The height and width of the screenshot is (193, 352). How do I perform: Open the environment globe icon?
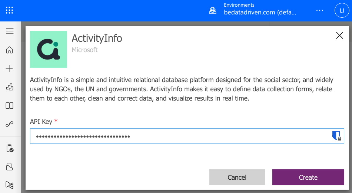(x=213, y=10)
